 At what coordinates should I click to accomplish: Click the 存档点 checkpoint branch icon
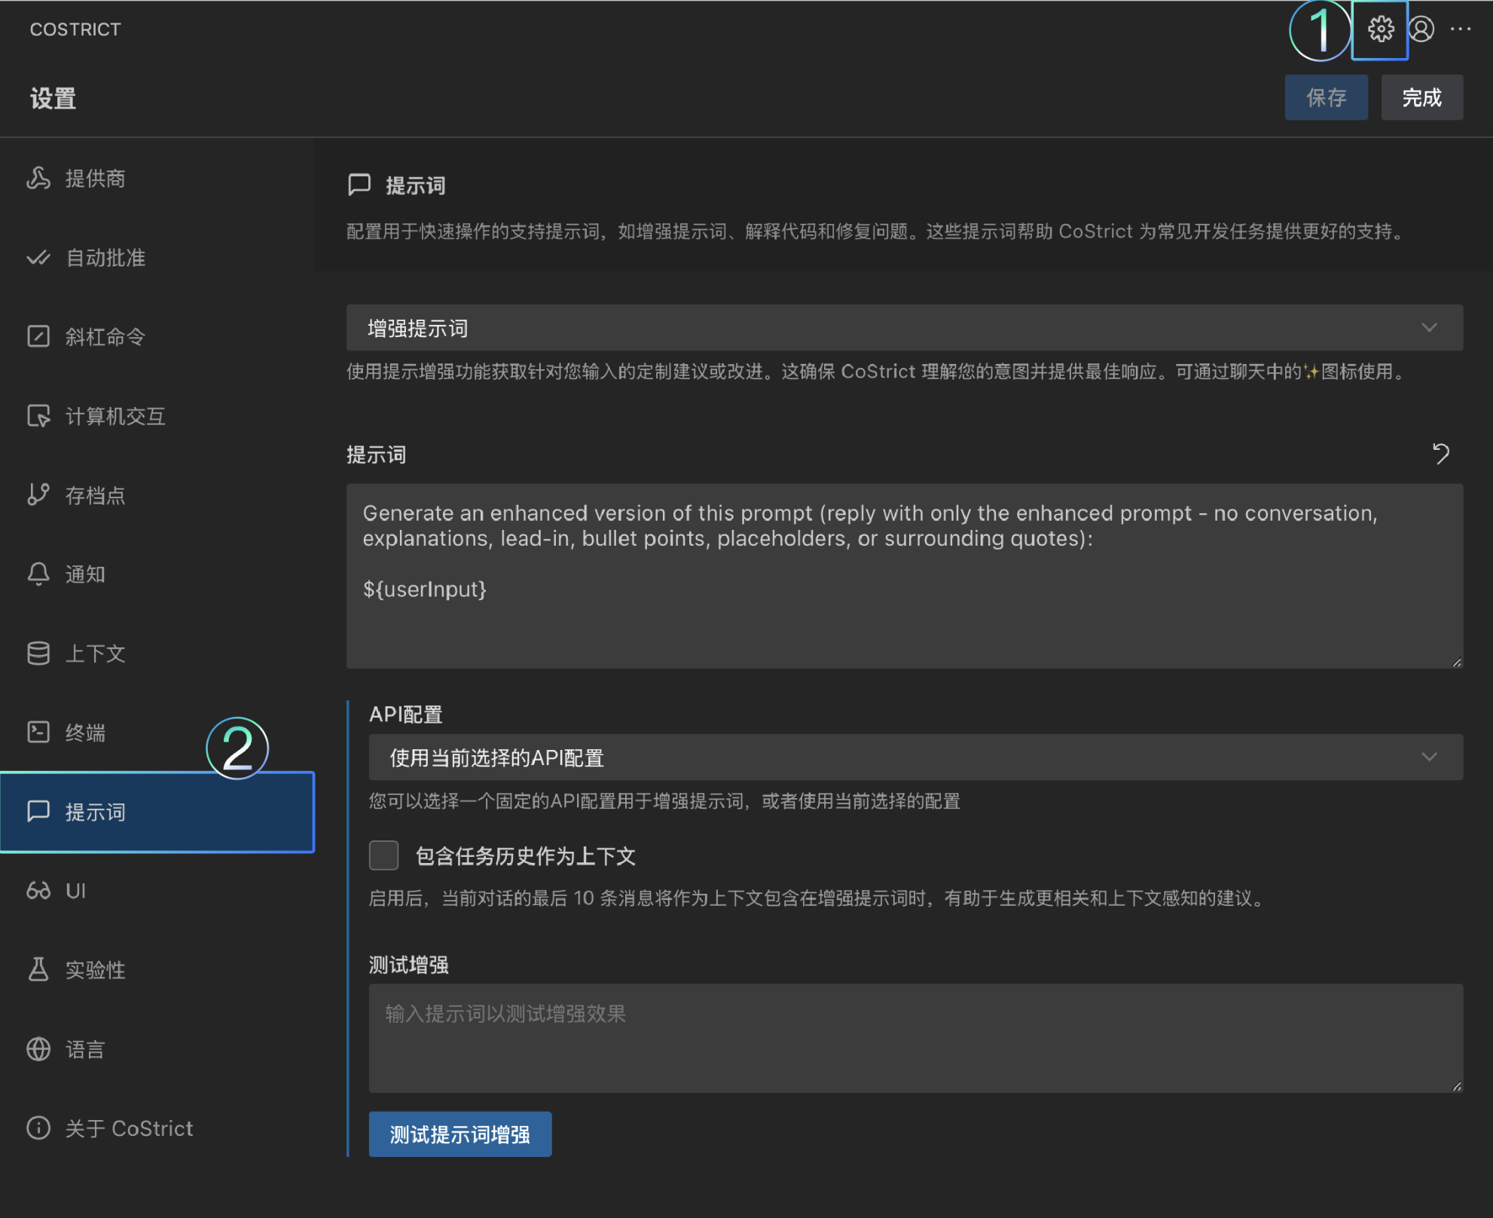38,495
